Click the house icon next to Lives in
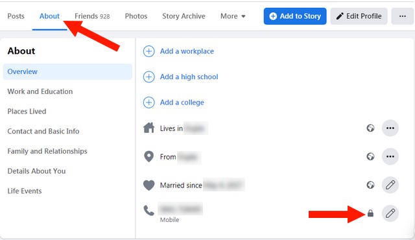This screenshot has width=415, height=240. (148, 128)
